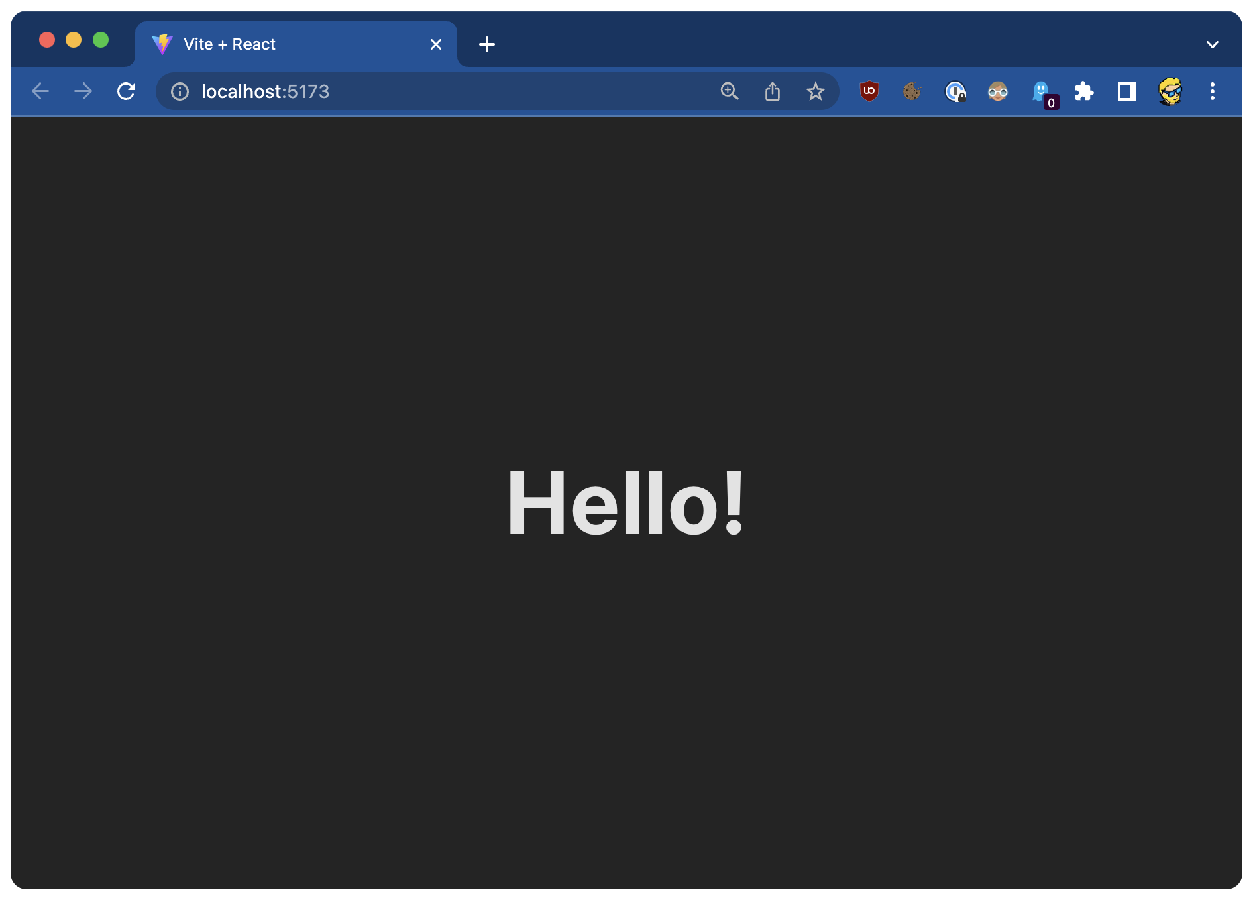The height and width of the screenshot is (900, 1253).
Task: Open the Extensions puzzle piece menu
Action: (1083, 91)
